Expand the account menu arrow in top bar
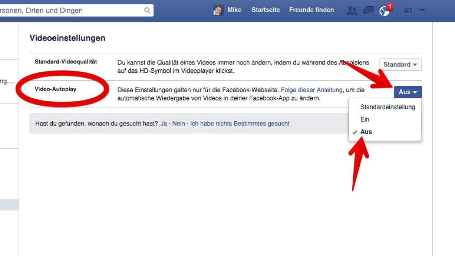455x256 pixels. (x=422, y=11)
